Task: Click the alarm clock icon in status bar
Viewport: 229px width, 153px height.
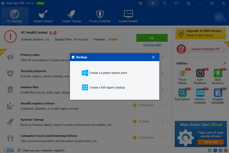Action: (19, 150)
